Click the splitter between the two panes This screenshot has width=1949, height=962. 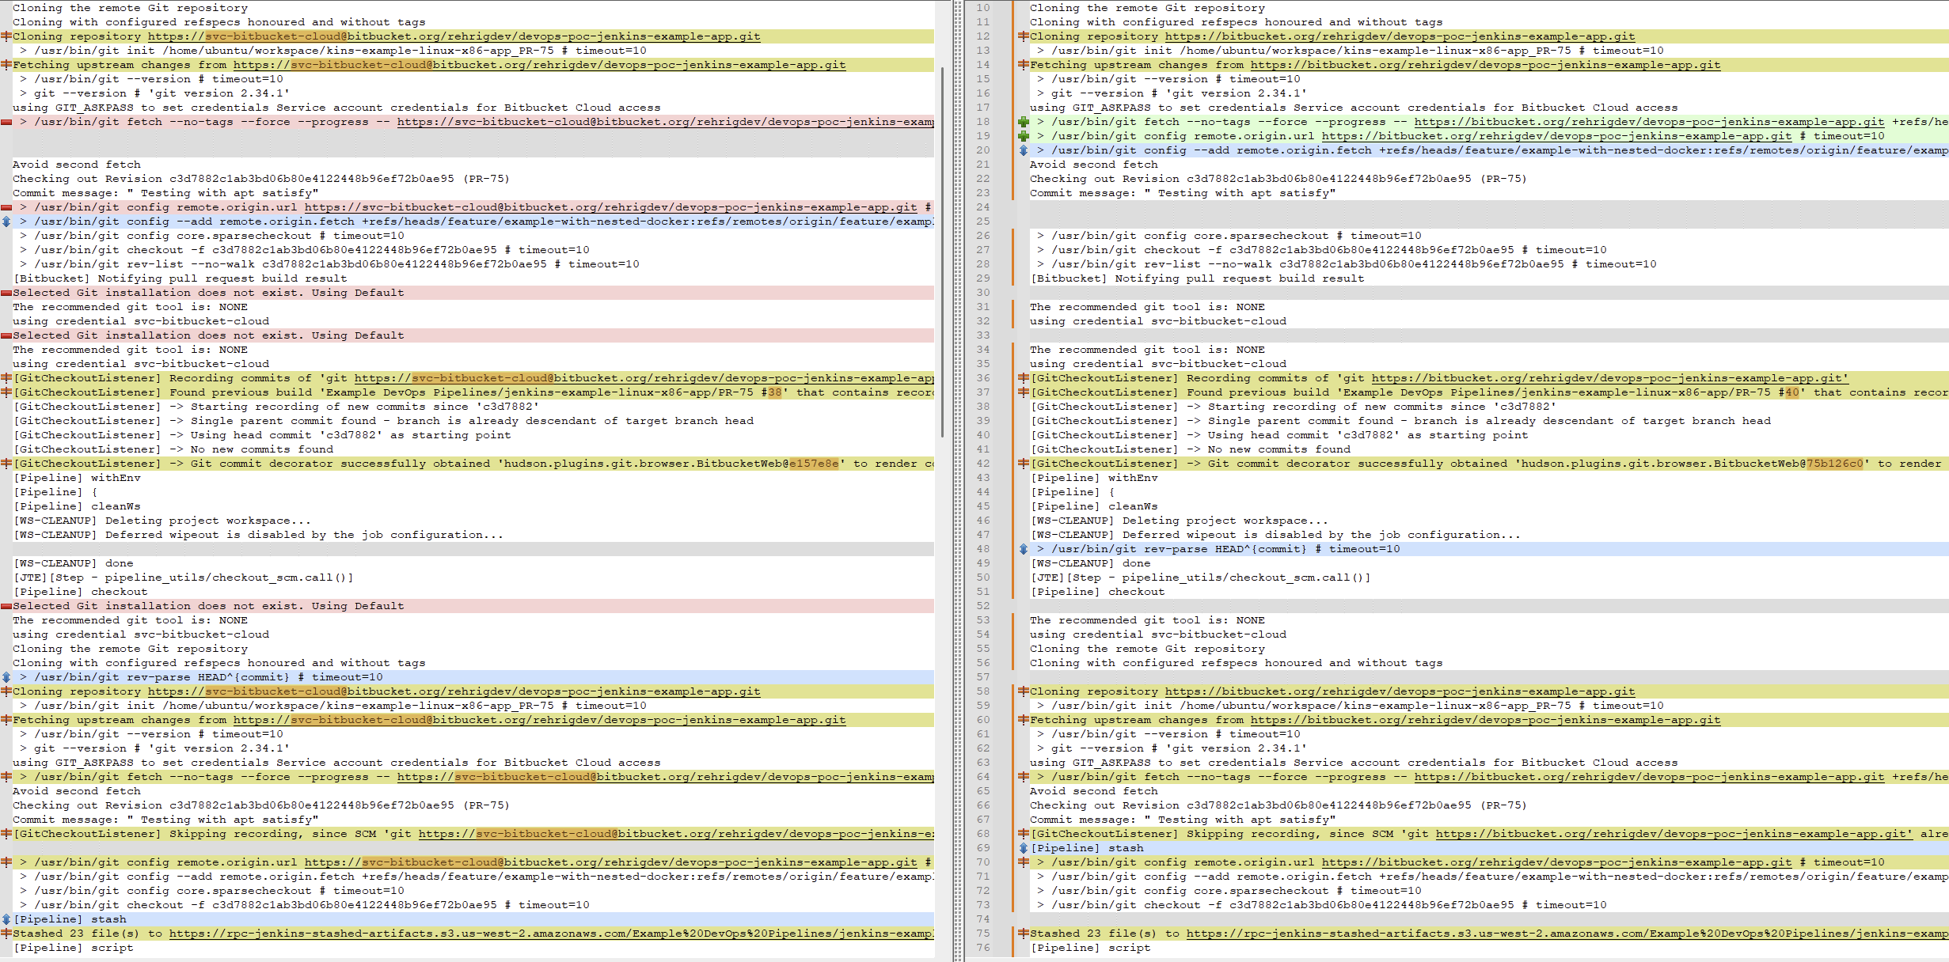tap(958, 481)
